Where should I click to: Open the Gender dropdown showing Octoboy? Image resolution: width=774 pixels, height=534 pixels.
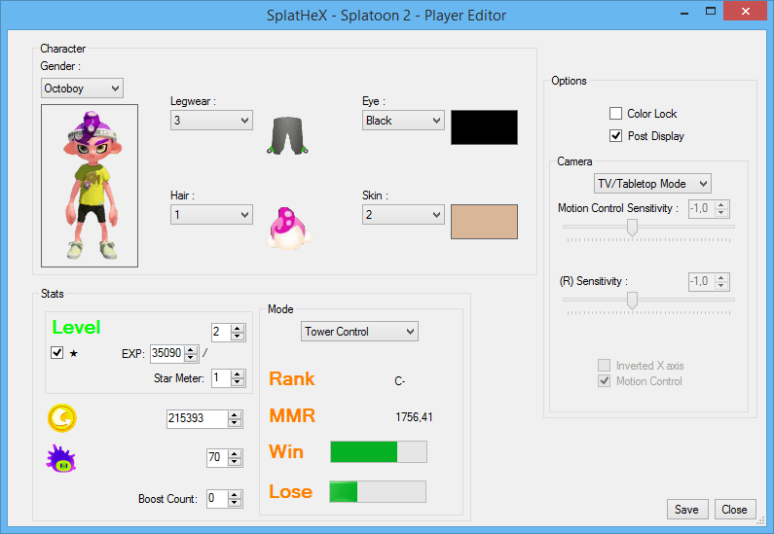tap(82, 89)
